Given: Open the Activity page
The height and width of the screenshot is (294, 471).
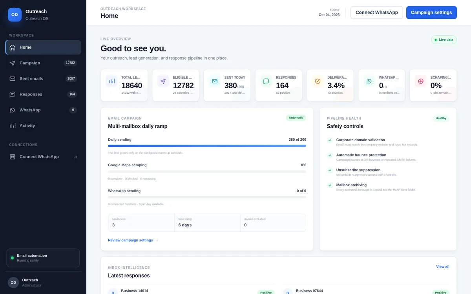Looking at the screenshot, I should pos(43,126).
